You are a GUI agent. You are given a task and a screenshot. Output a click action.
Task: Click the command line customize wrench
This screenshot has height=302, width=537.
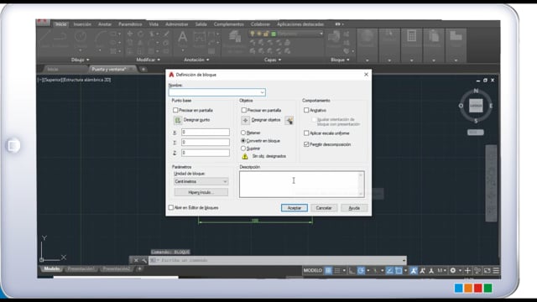point(144,260)
